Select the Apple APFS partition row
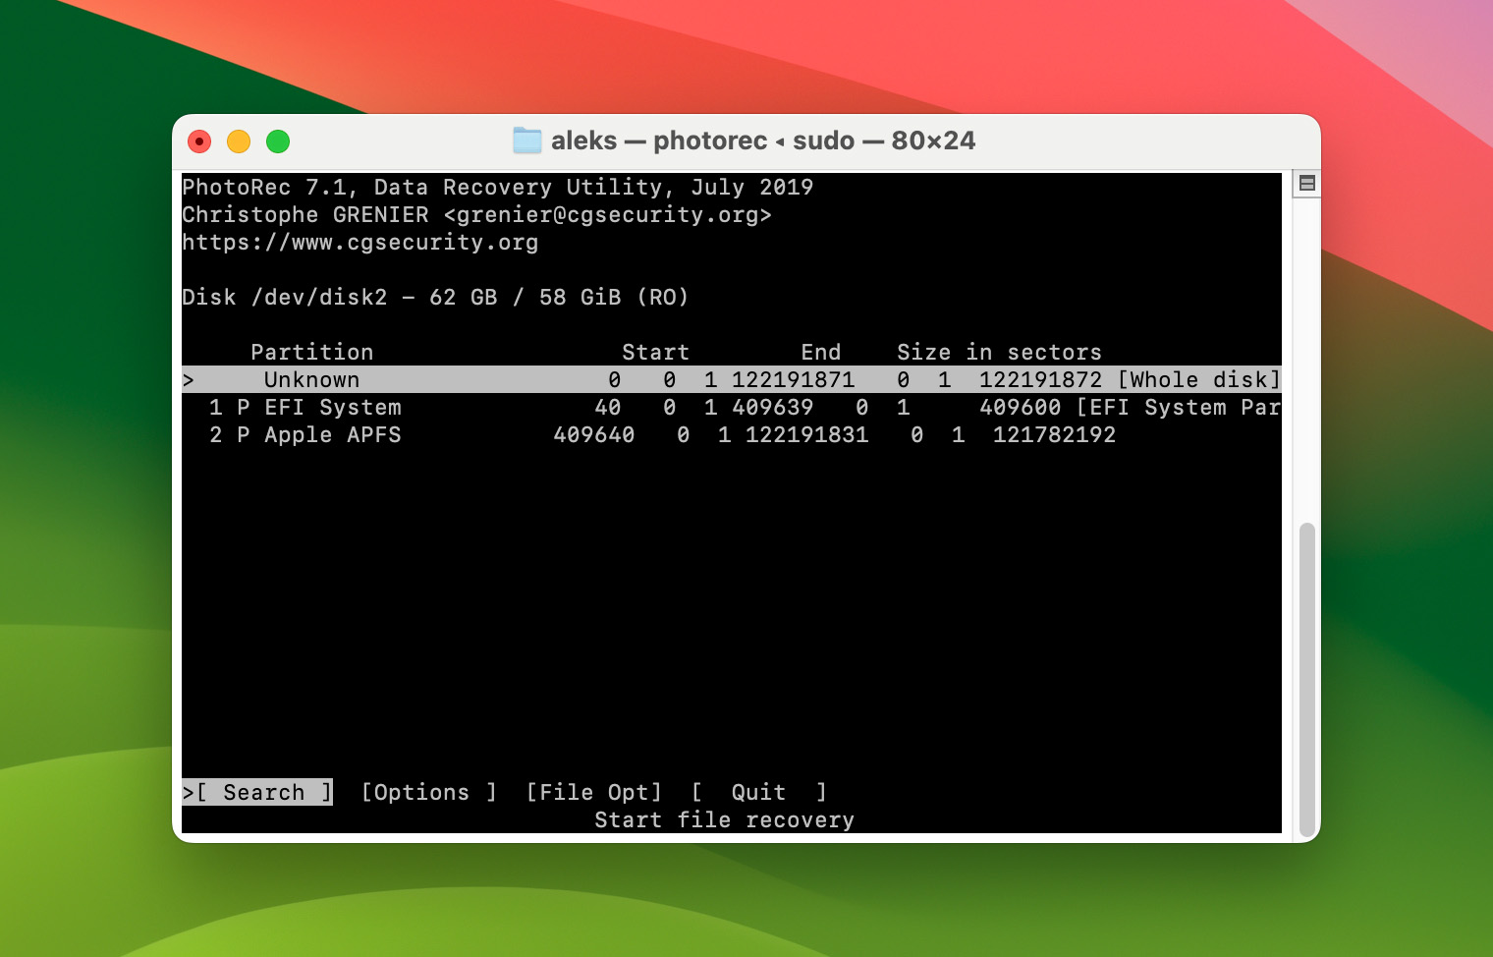This screenshot has height=957, width=1493. (732, 434)
